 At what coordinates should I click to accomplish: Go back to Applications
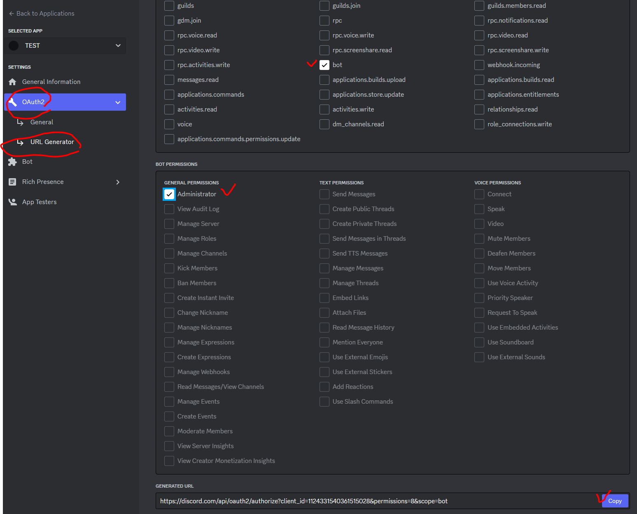(x=42, y=14)
